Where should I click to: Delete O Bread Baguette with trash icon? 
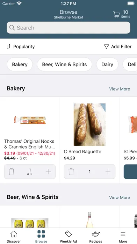71,172
